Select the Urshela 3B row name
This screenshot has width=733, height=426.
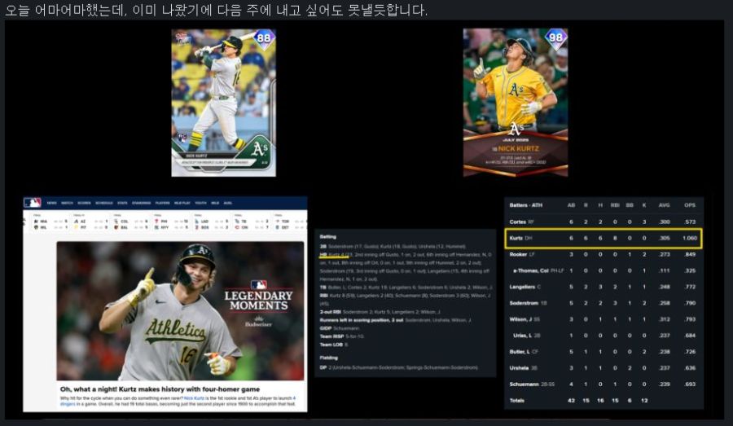[x=523, y=368]
